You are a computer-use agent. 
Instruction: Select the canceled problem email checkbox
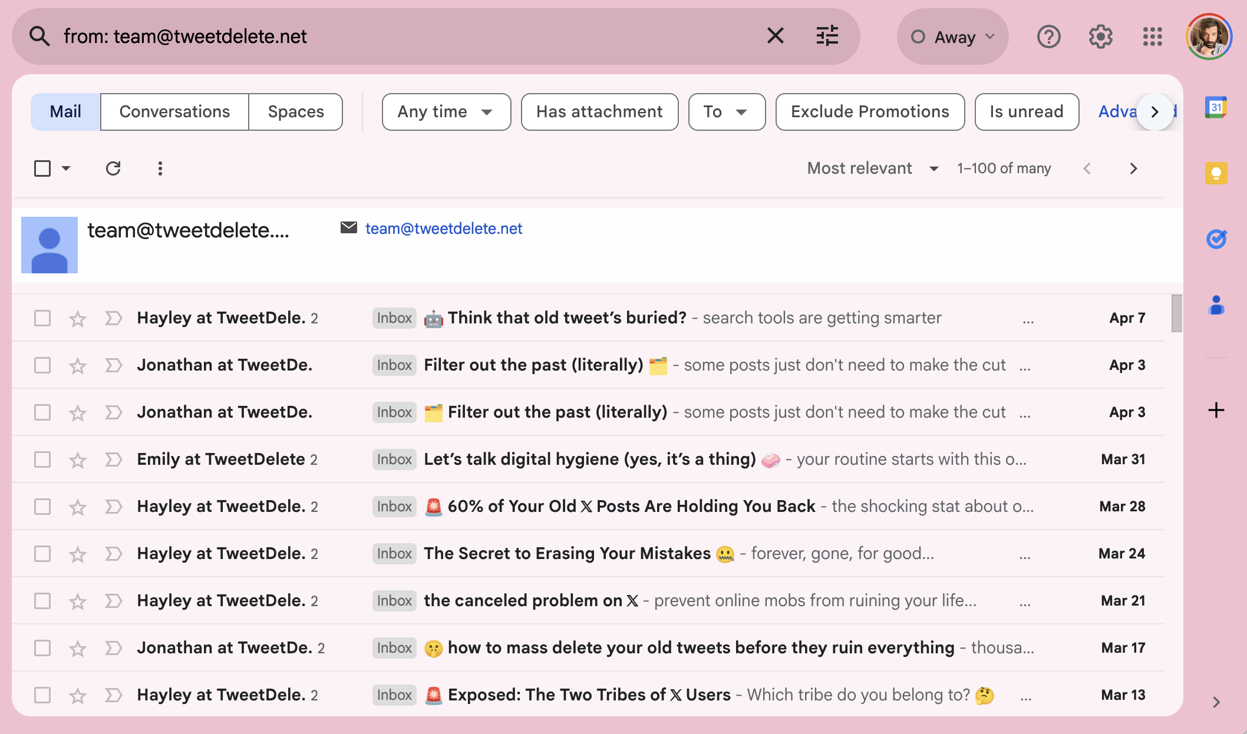pyautogui.click(x=42, y=601)
